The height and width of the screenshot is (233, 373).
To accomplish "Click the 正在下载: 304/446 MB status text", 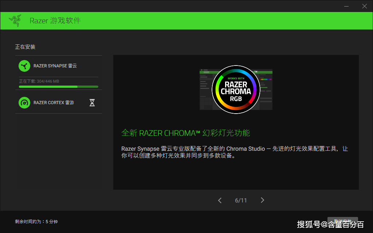I will tap(39, 81).
